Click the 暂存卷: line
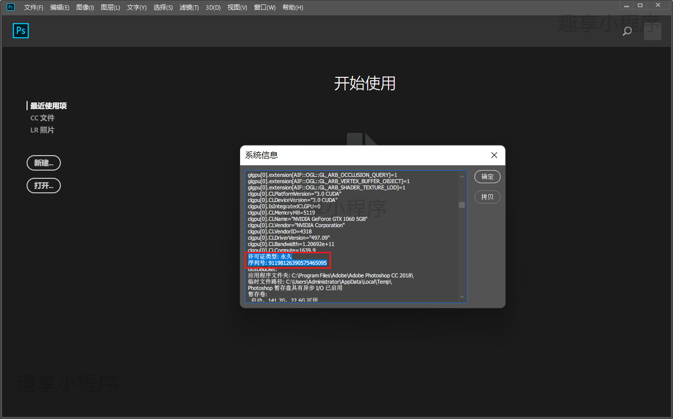The width and height of the screenshot is (673, 419). click(258, 294)
